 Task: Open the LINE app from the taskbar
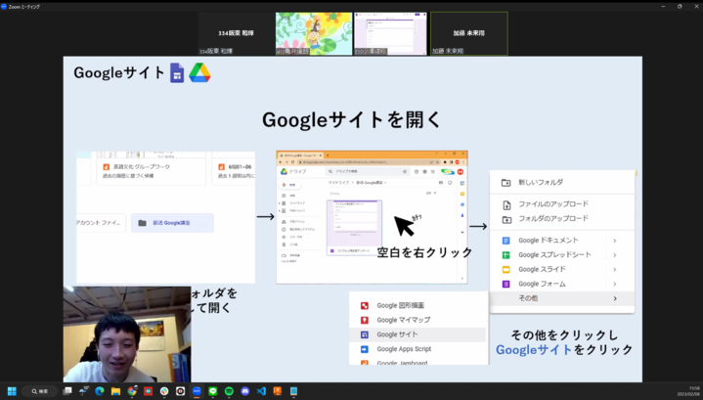212,391
